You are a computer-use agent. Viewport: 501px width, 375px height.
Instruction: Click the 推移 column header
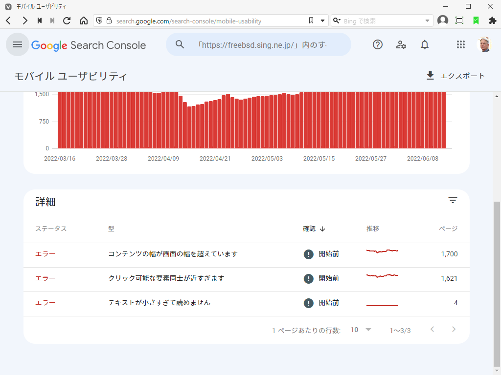pyautogui.click(x=372, y=229)
